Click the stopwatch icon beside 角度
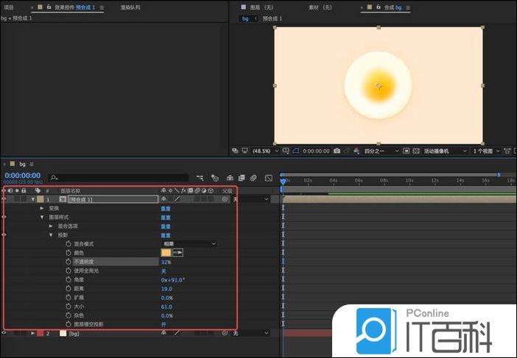 [68, 279]
